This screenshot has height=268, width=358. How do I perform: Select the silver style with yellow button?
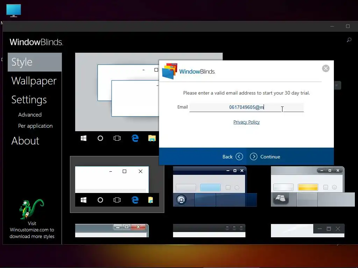313,186
